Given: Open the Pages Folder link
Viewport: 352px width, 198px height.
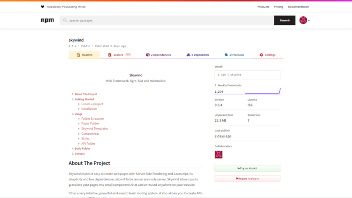Looking at the screenshot, I should point(90,123).
